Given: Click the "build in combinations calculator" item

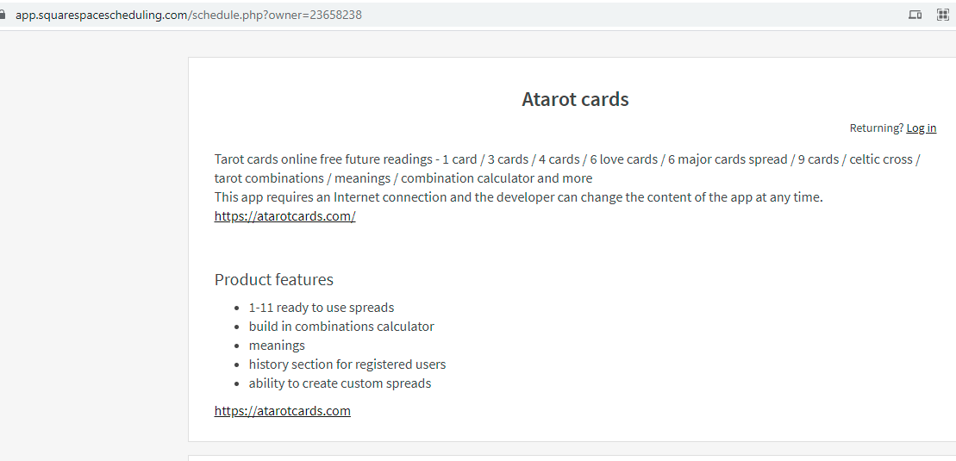Looking at the screenshot, I should (x=341, y=327).
